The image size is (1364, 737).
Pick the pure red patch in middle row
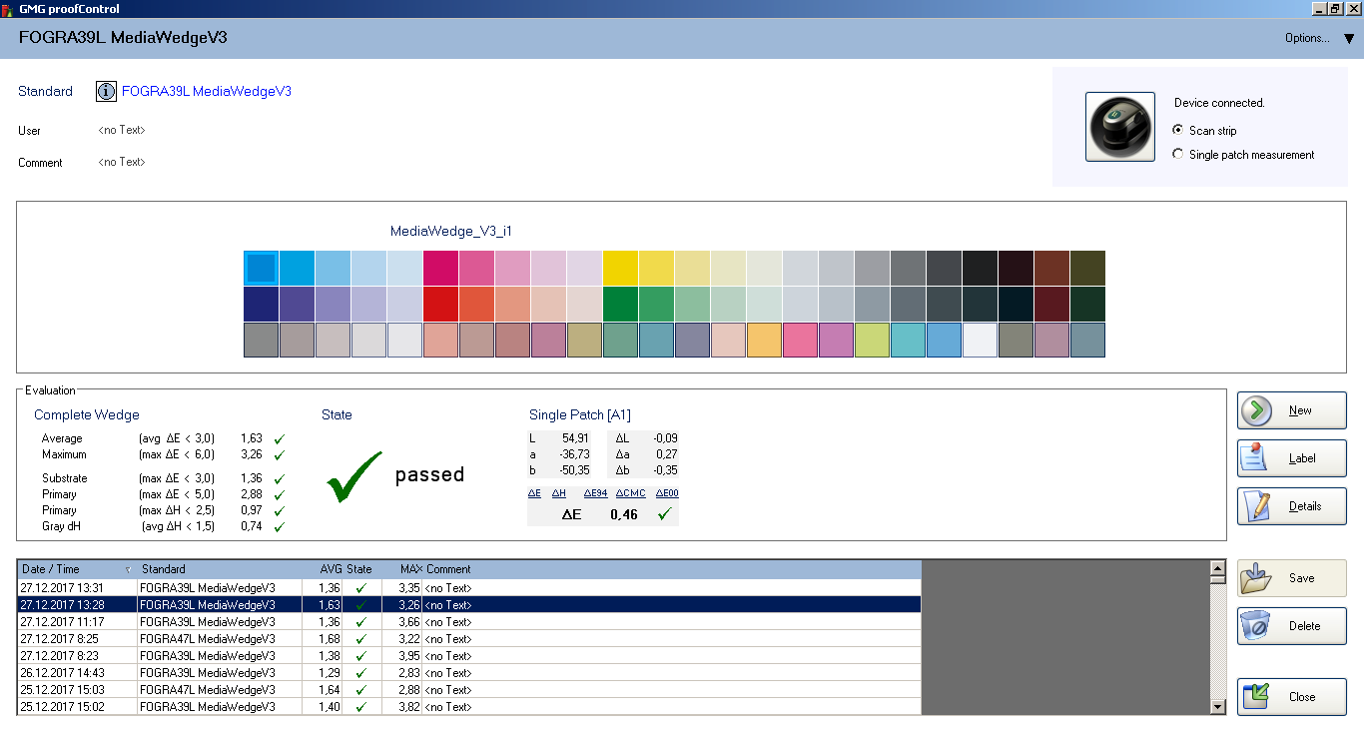pyautogui.click(x=440, y=304)
